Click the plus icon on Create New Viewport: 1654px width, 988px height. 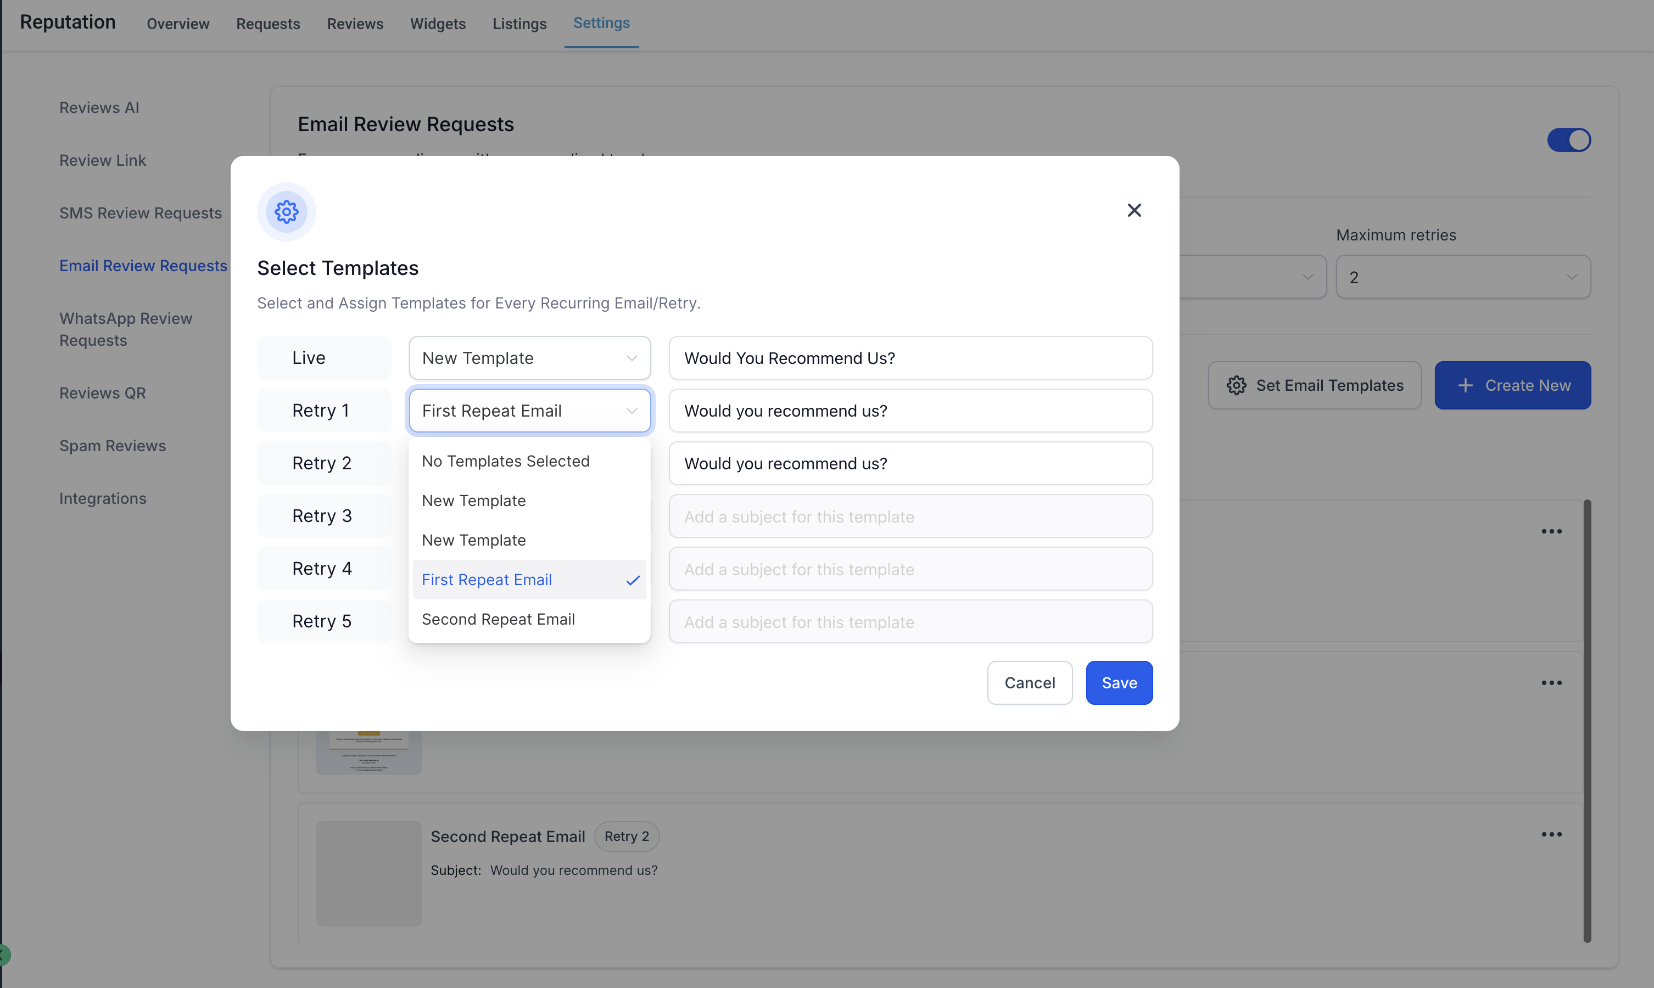coord(1465,385)
